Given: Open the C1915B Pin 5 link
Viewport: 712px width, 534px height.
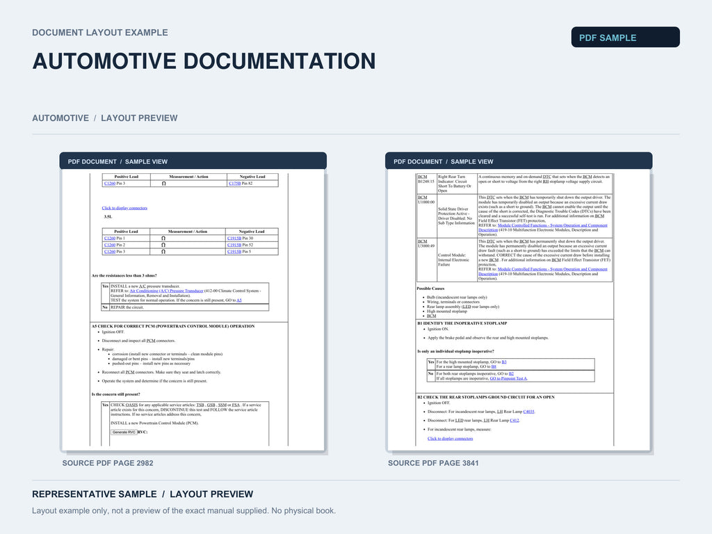Looking at the screenshot, I should click(x=234, y=252).
